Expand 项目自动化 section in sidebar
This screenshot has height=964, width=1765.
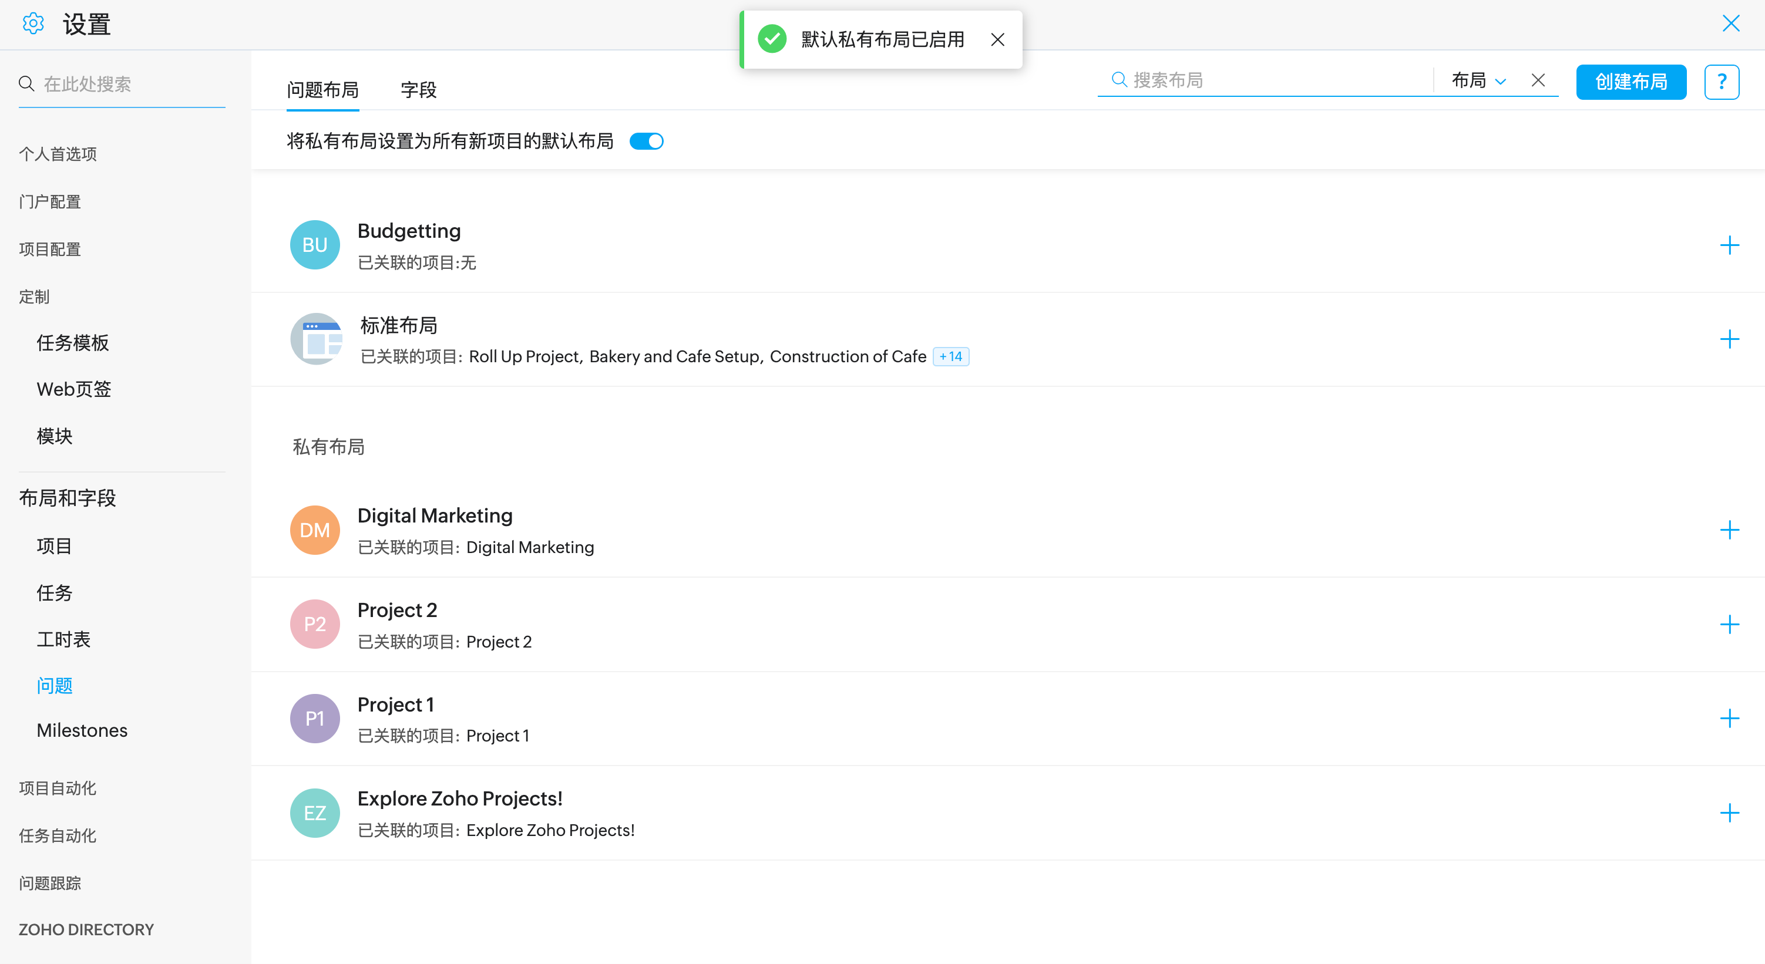(x=58, y=788)
